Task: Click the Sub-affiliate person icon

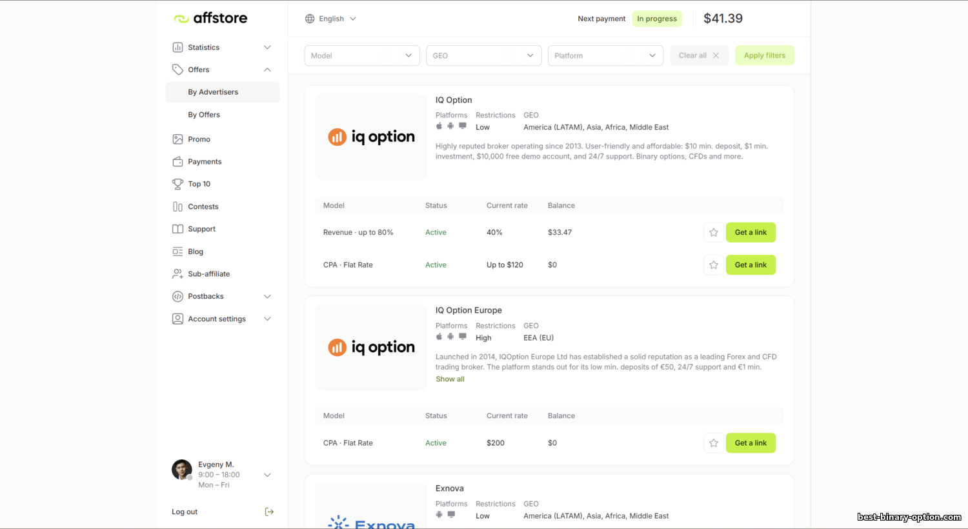Action: click(177, 274)
